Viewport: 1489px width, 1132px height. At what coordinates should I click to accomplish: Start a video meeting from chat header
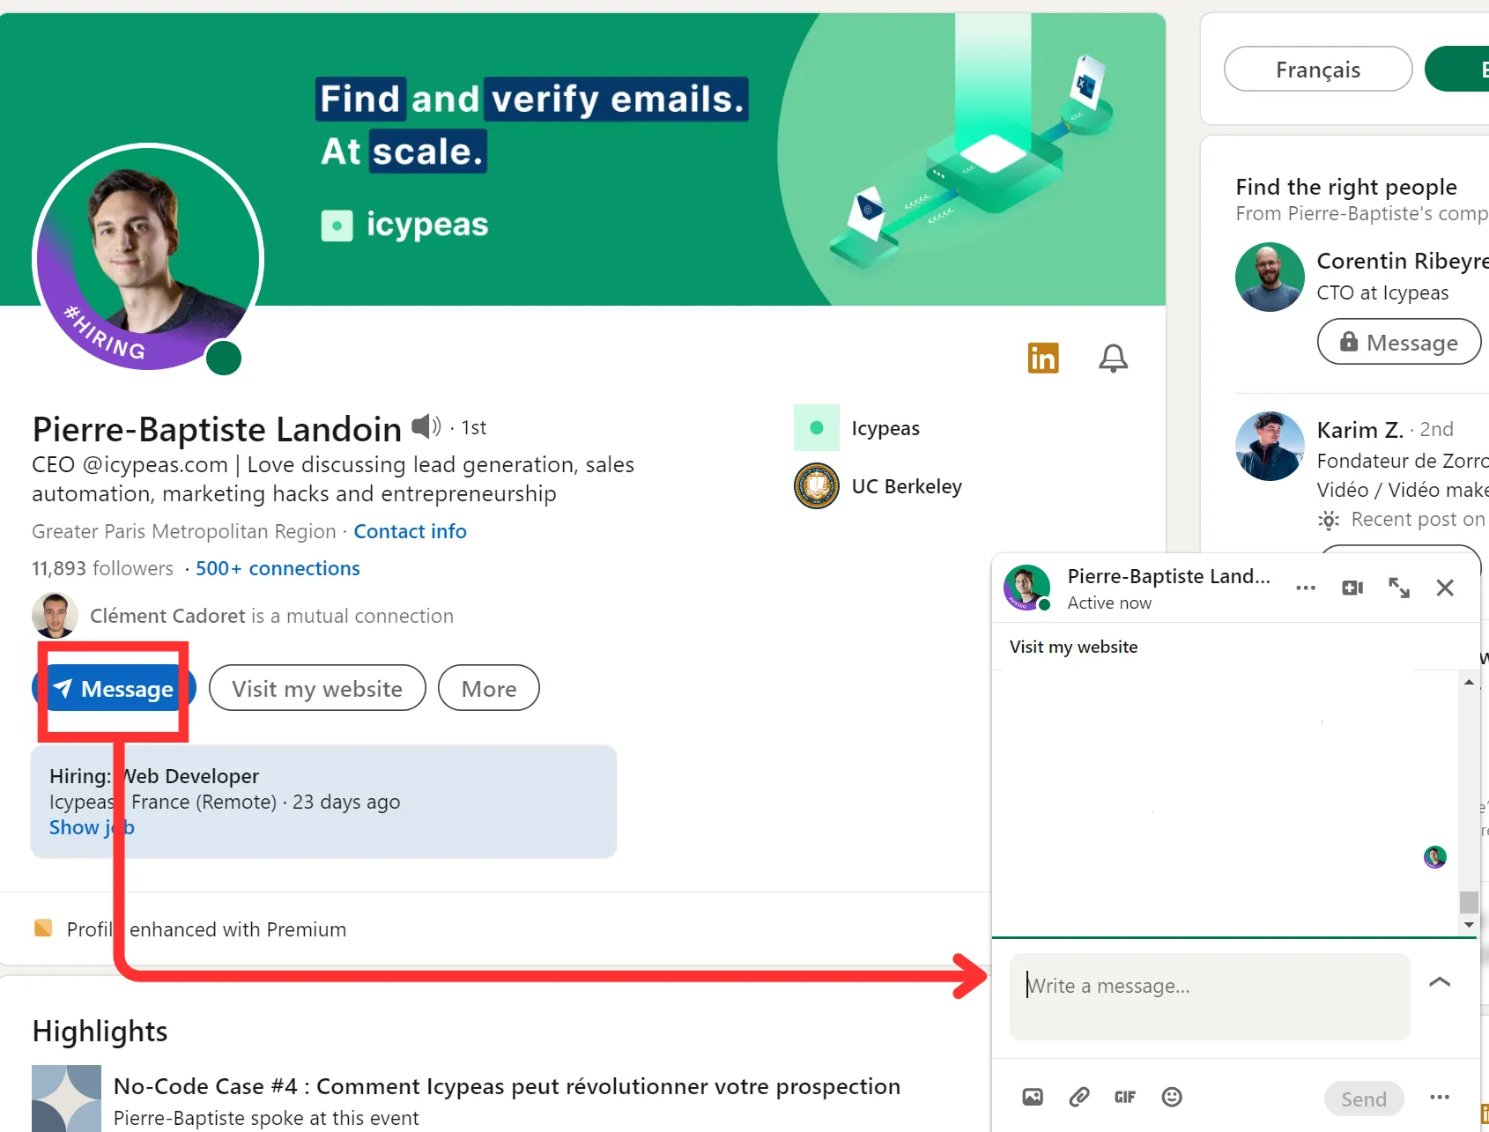(1352, 588)
